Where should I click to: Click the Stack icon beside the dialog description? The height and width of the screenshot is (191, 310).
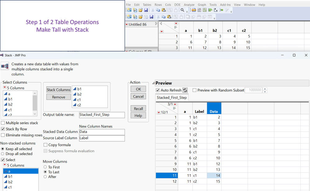click(5, 66)
